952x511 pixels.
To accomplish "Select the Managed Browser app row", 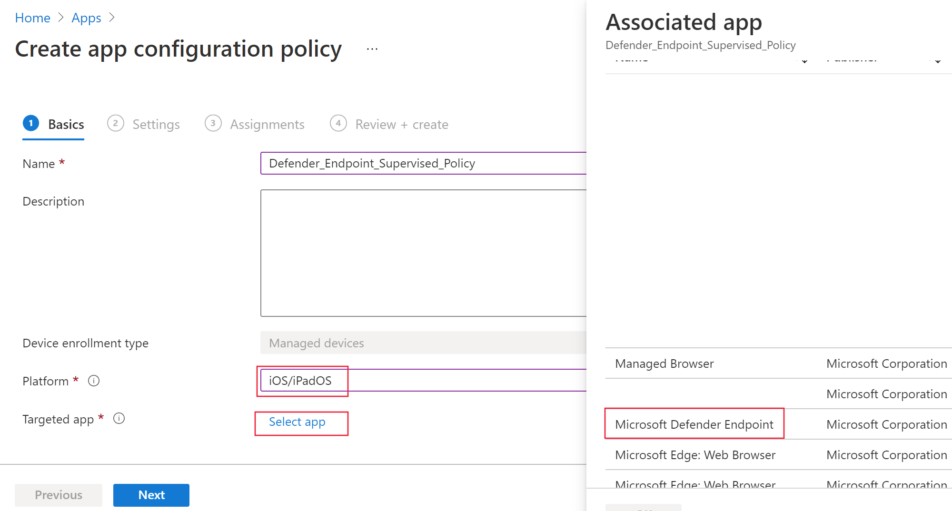I will 778,364.
